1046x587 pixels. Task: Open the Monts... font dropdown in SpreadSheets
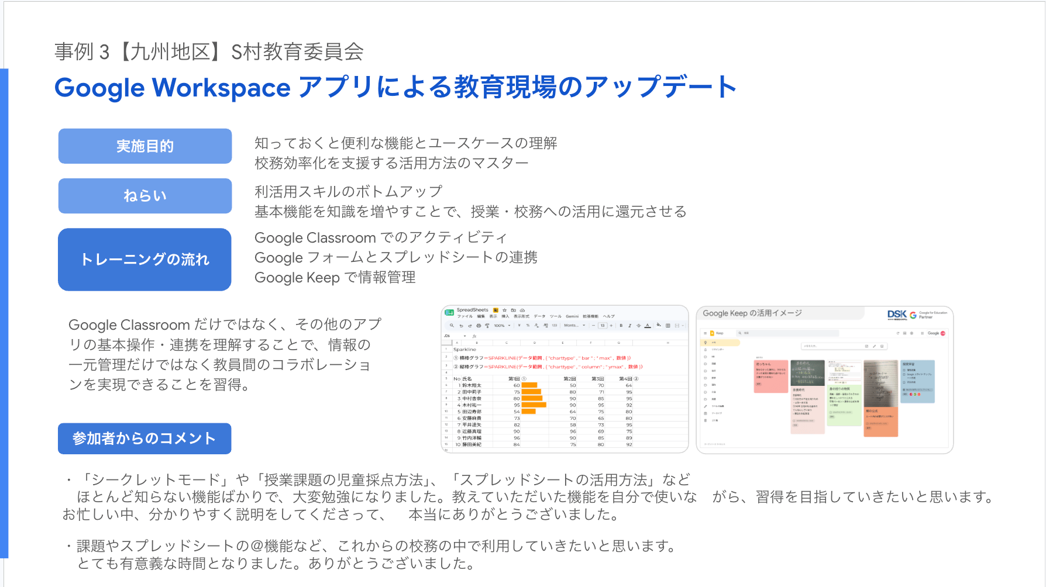coord(574,326)
